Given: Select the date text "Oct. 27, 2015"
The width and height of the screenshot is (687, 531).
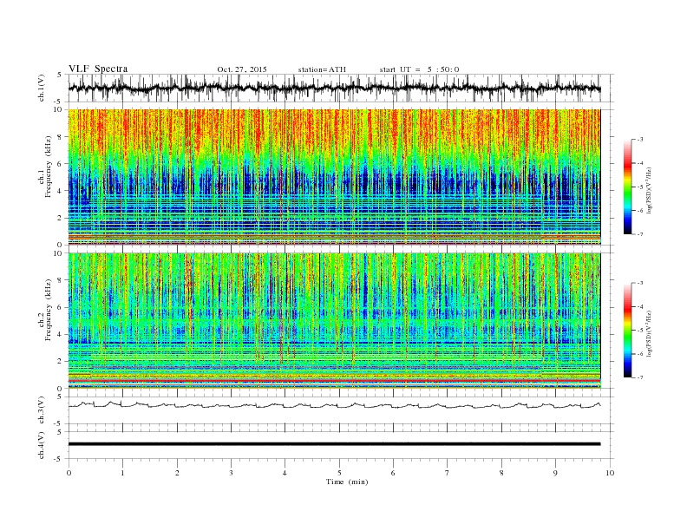Looking at the screenshot, I should (x=242, y=69).
